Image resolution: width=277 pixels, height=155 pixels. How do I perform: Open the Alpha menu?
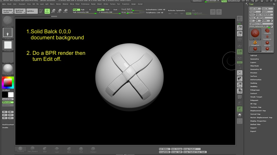tap(4, 4)
